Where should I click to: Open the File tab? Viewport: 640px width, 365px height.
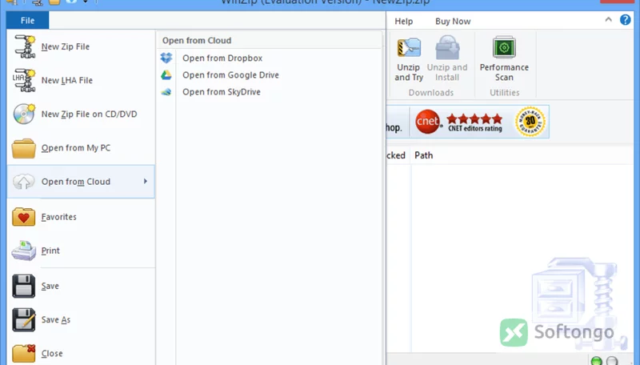28,21
